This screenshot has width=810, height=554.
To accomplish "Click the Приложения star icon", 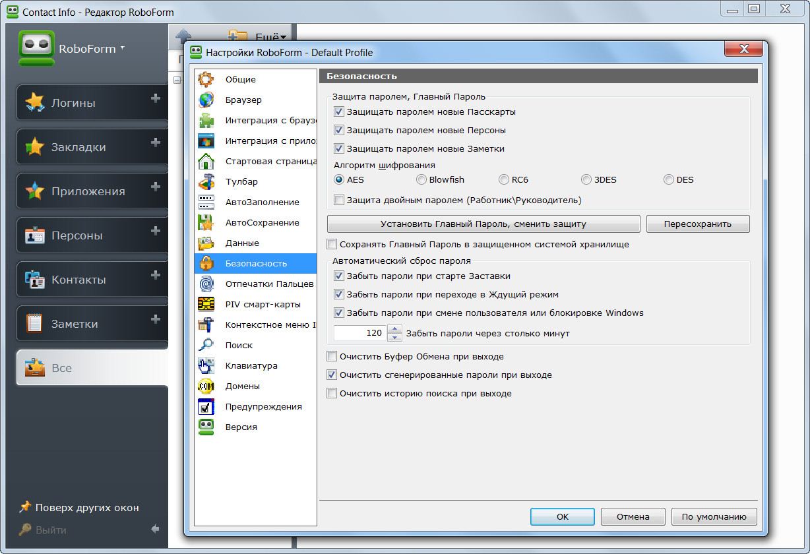I will [x=34, y=191].
